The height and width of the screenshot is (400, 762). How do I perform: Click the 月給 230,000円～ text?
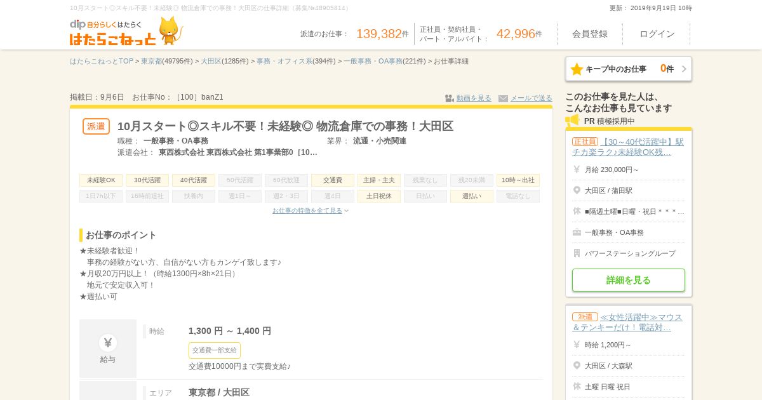click(x=612, y=170)
